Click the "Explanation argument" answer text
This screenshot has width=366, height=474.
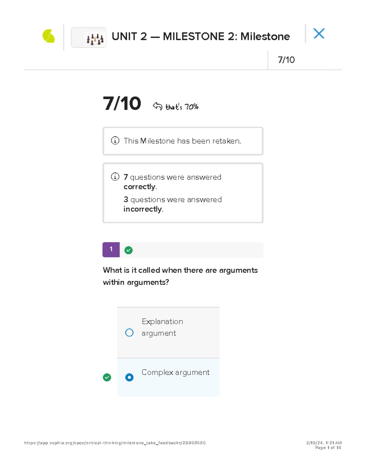pyautogui.click(x=162, y=327)
